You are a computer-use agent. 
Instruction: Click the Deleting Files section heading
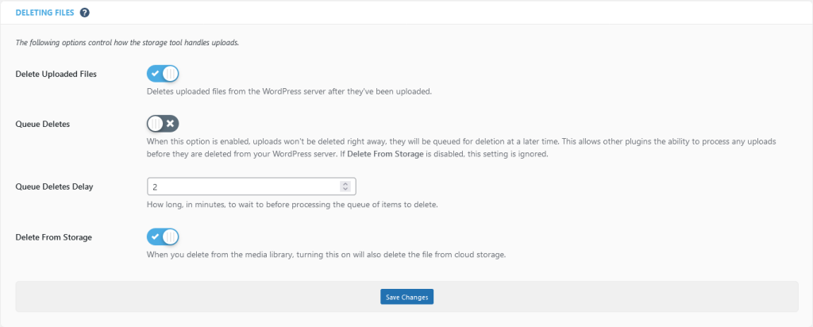click(45, 13)
